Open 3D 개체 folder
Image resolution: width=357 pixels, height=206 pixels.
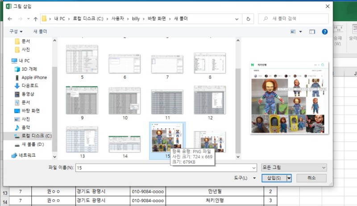tap(25, 69)
